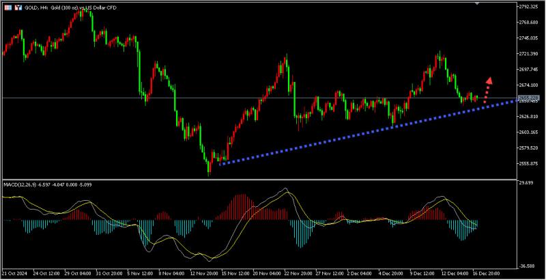Click the 2792.325 price scale value
The width and height of the screenshot is (546, 280).
click(x=528, y=7)
